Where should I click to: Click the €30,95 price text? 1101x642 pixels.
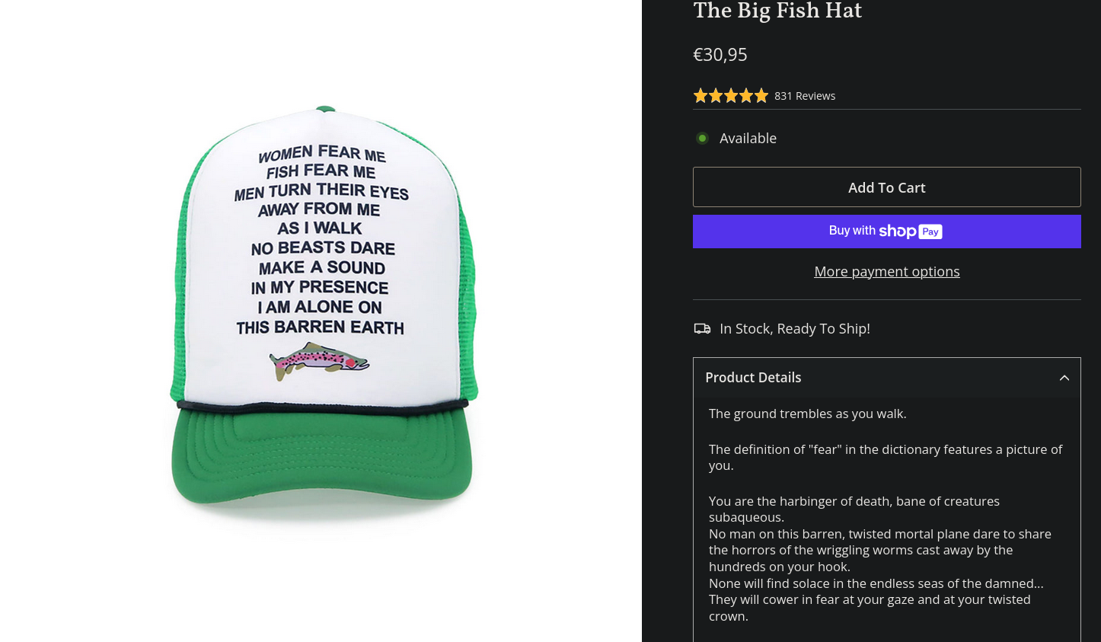pos(720,55)
